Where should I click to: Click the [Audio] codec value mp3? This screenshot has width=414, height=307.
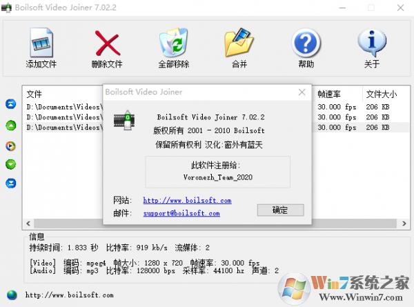92,271
